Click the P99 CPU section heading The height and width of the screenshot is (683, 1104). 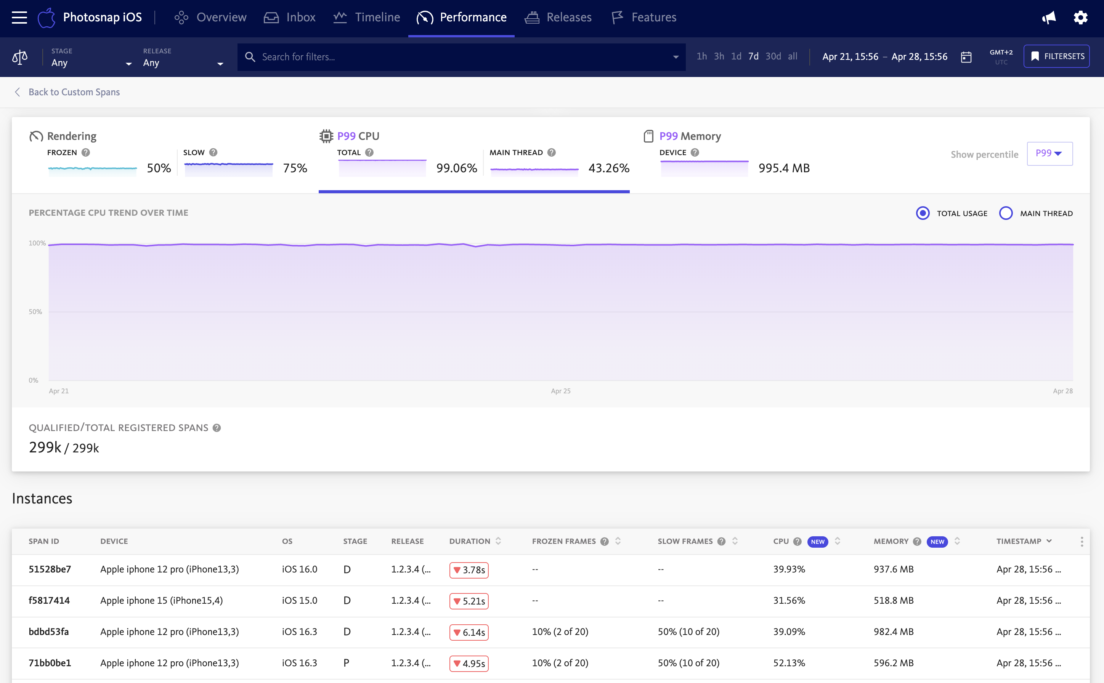[x=358, y=136]
